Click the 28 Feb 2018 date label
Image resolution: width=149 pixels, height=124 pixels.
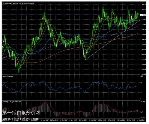121,120
